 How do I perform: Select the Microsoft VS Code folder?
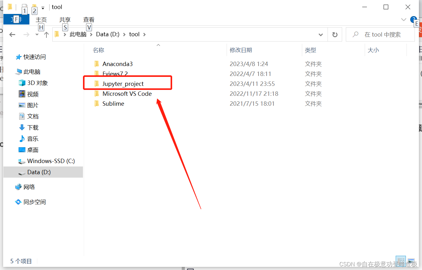coord(127,94)
